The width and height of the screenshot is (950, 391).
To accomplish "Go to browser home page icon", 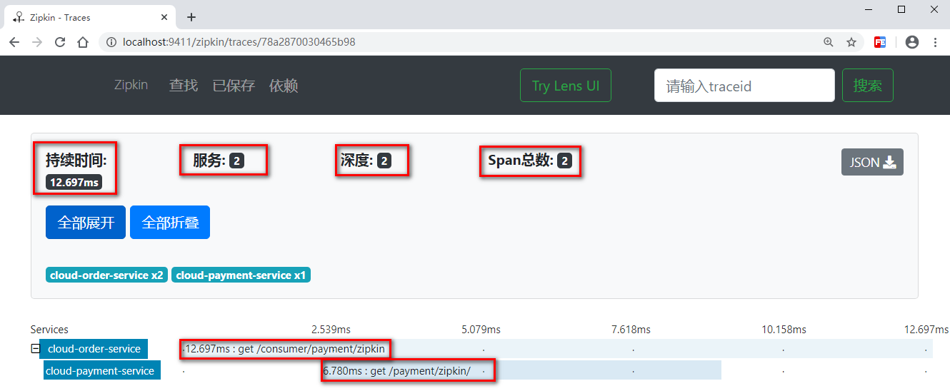I will click(83, 42).
